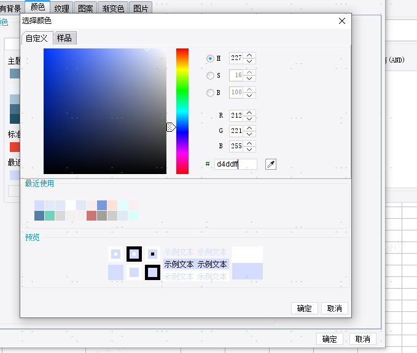The image size is (417, 353).
Task: Increase the HSB B value with the up arrow
Action: click(249, 89)
